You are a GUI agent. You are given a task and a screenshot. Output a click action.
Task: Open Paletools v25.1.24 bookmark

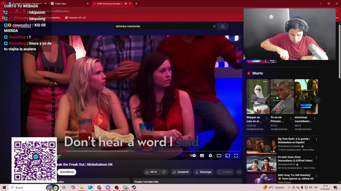coord(75,18)
